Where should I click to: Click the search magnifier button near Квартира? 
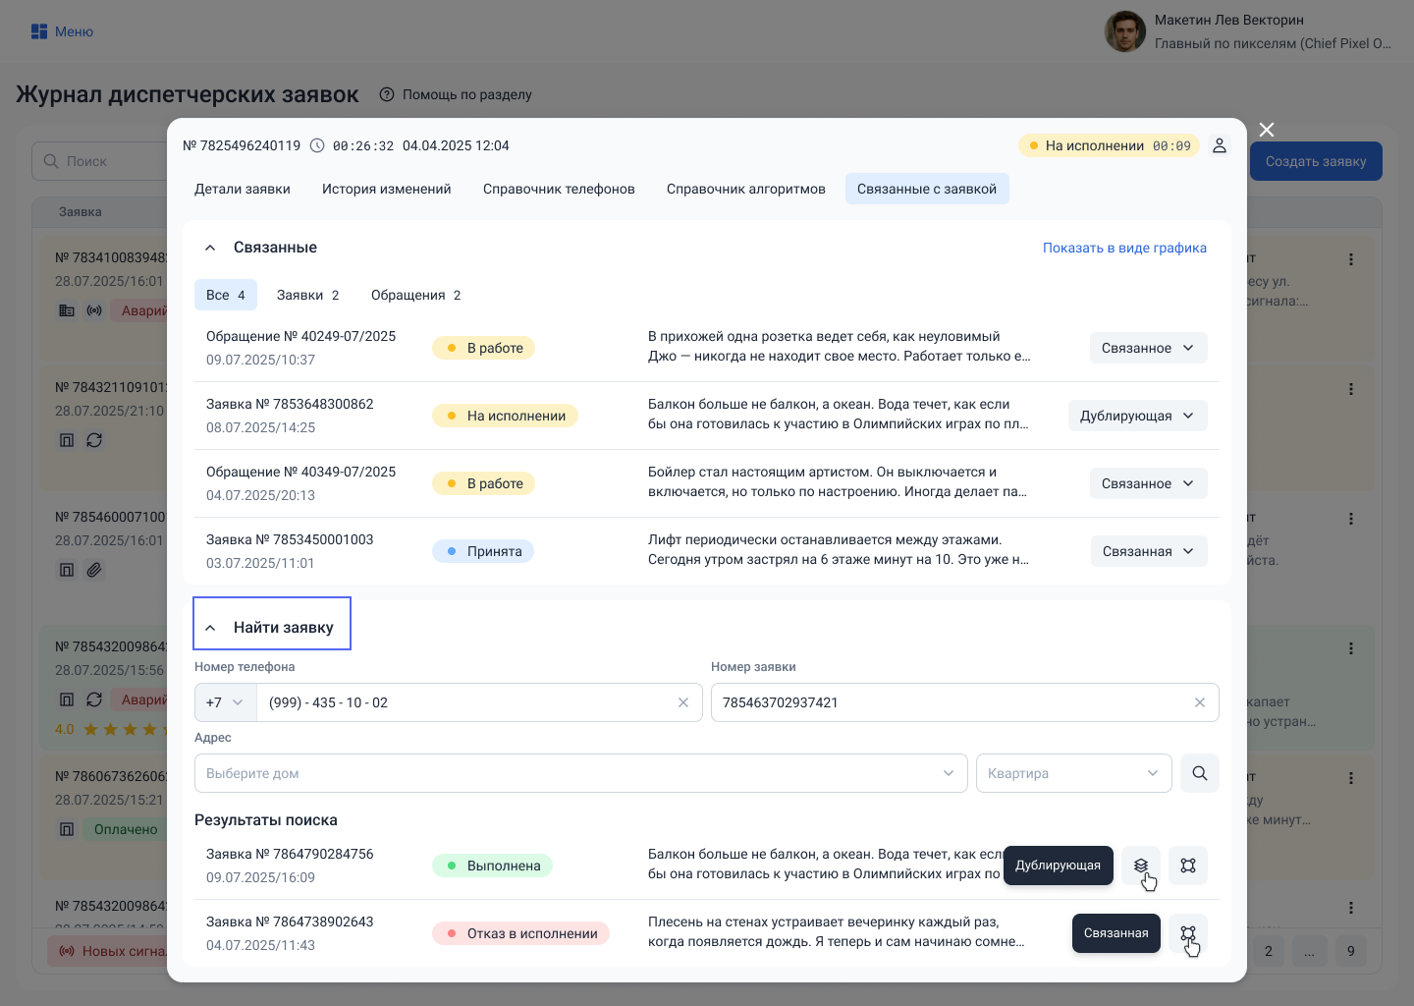[x=1199, y=773]
